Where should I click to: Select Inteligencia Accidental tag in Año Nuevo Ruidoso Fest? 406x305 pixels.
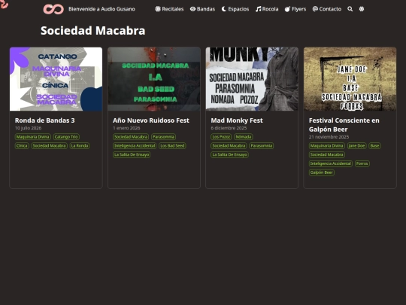[135, 146]
